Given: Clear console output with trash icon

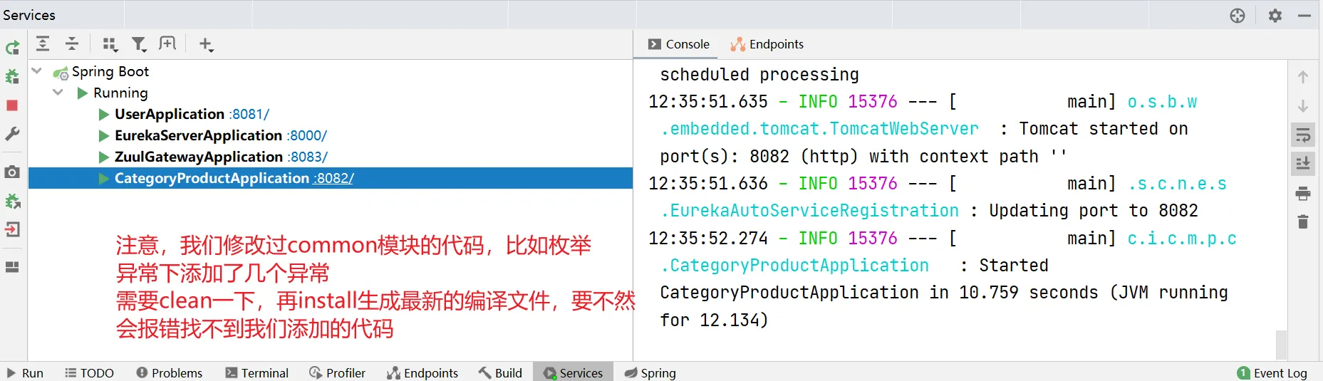Looking at the screenshot, I should [1303, 222].
